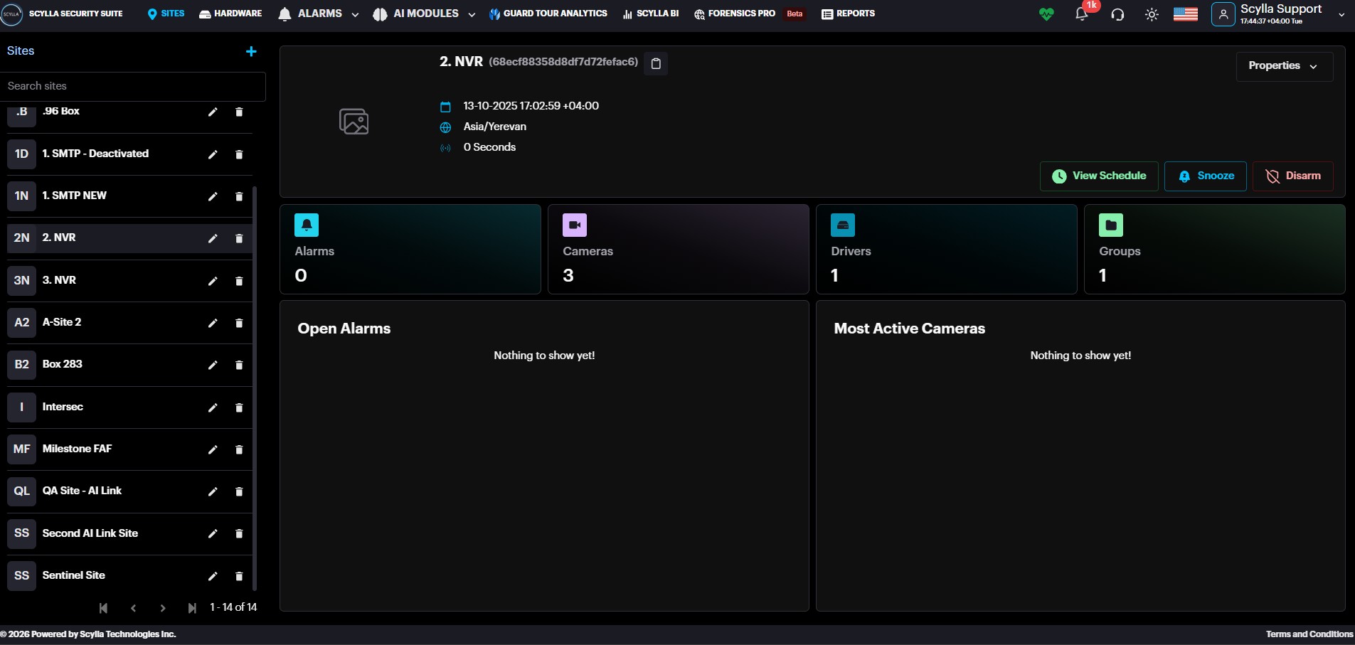Screen dimensions: 1355x645
Task: Expand the Alarms menu in navbar
Action: pyautogui.click(x=318, y=14)
